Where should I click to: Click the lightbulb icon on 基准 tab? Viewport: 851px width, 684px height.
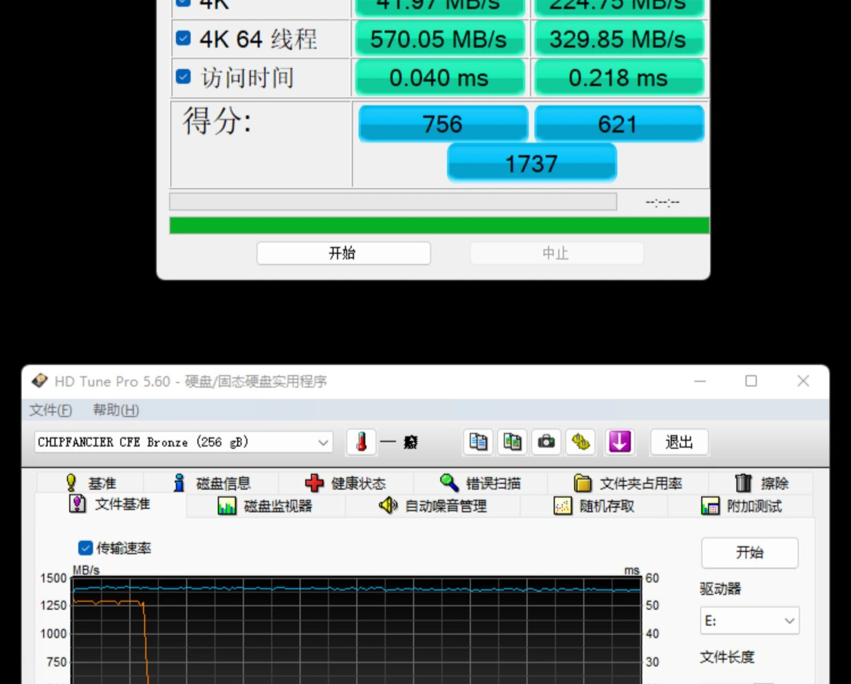[71, 483]
